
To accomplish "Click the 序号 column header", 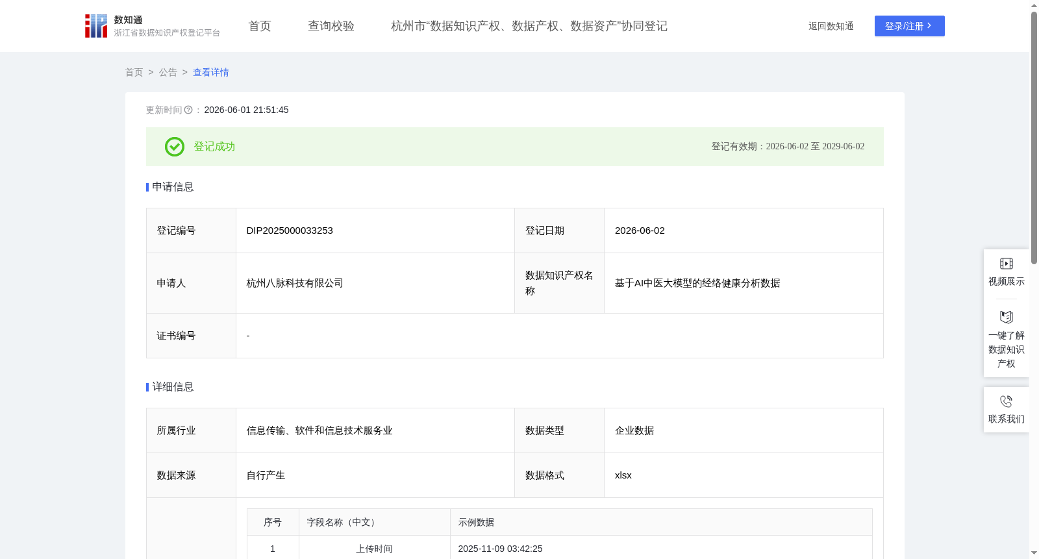I will click(273, 522).
